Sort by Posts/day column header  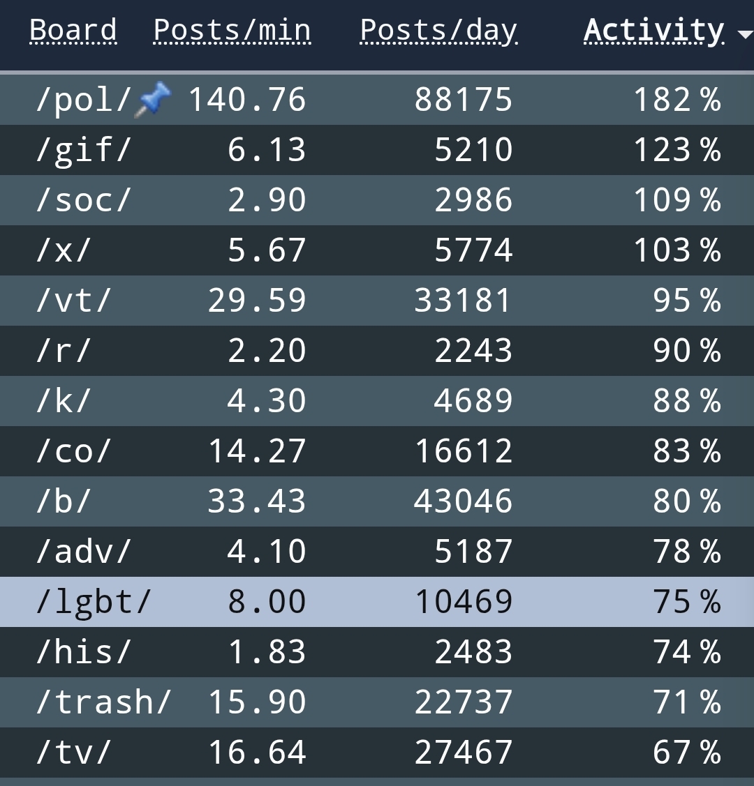point(438,30)
